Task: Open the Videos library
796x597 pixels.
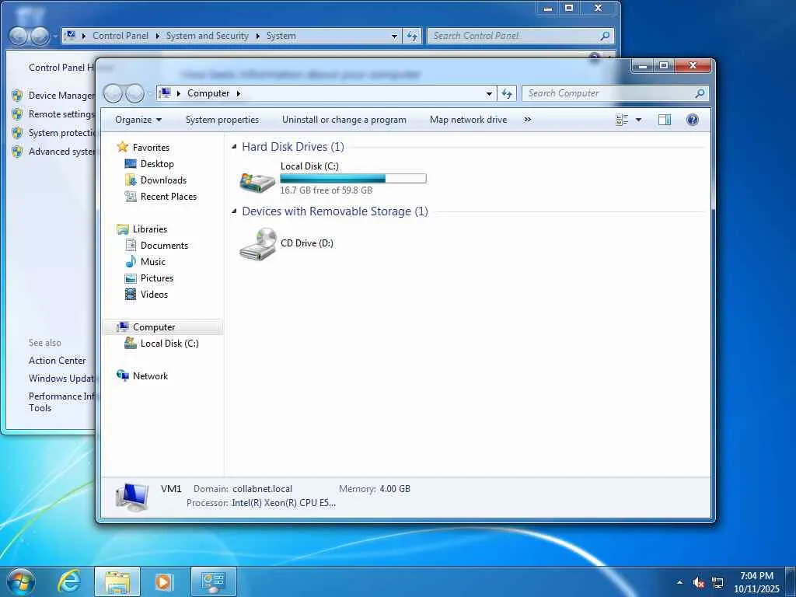Action: [154, 294]
